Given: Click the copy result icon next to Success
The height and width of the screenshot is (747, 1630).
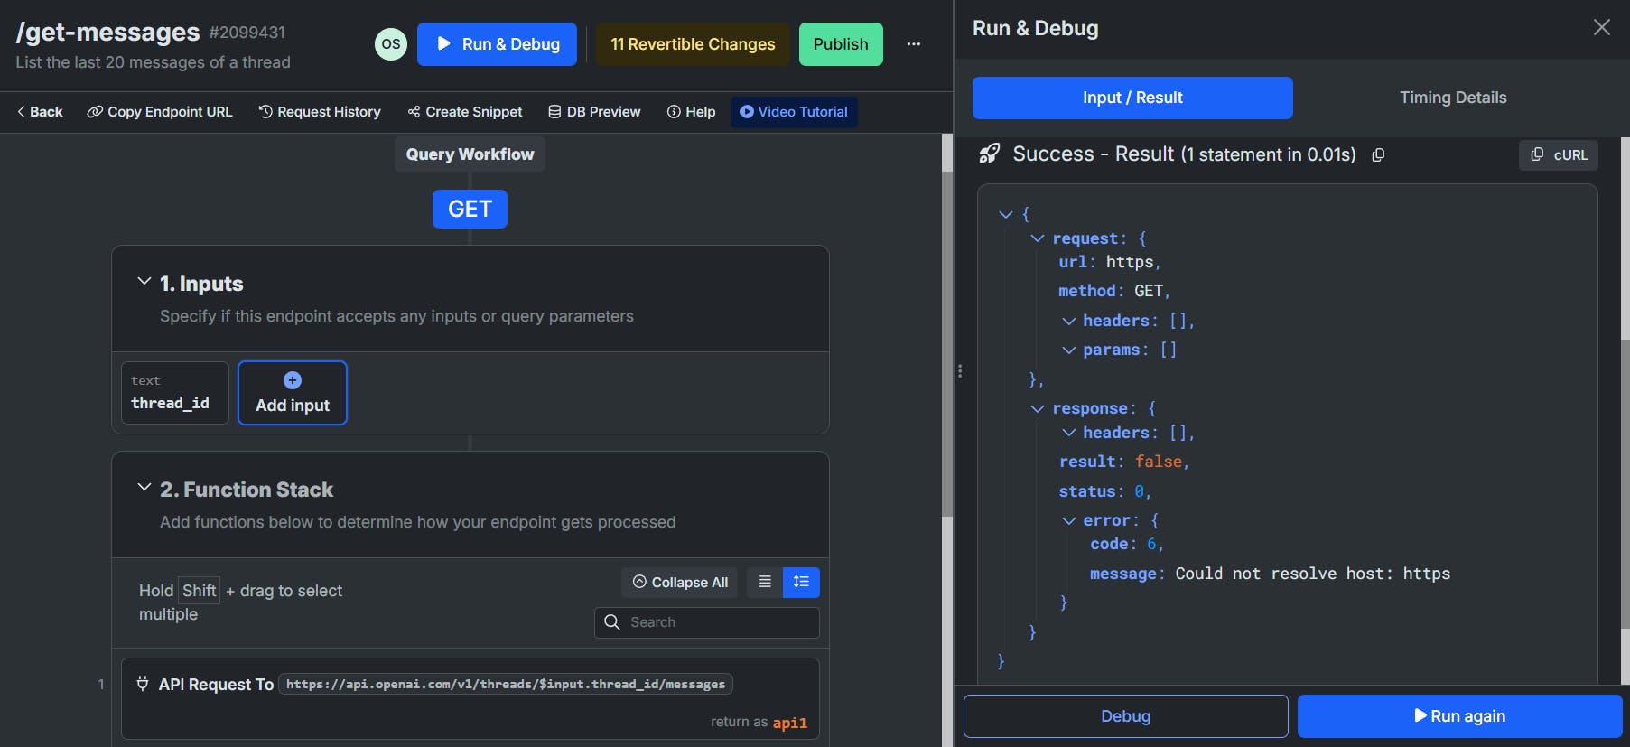Looking at the screenshot, I should [x=1378, y=155].
